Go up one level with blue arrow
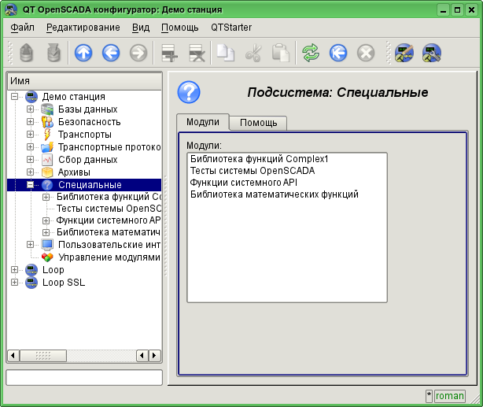 (x=83, y=53)
